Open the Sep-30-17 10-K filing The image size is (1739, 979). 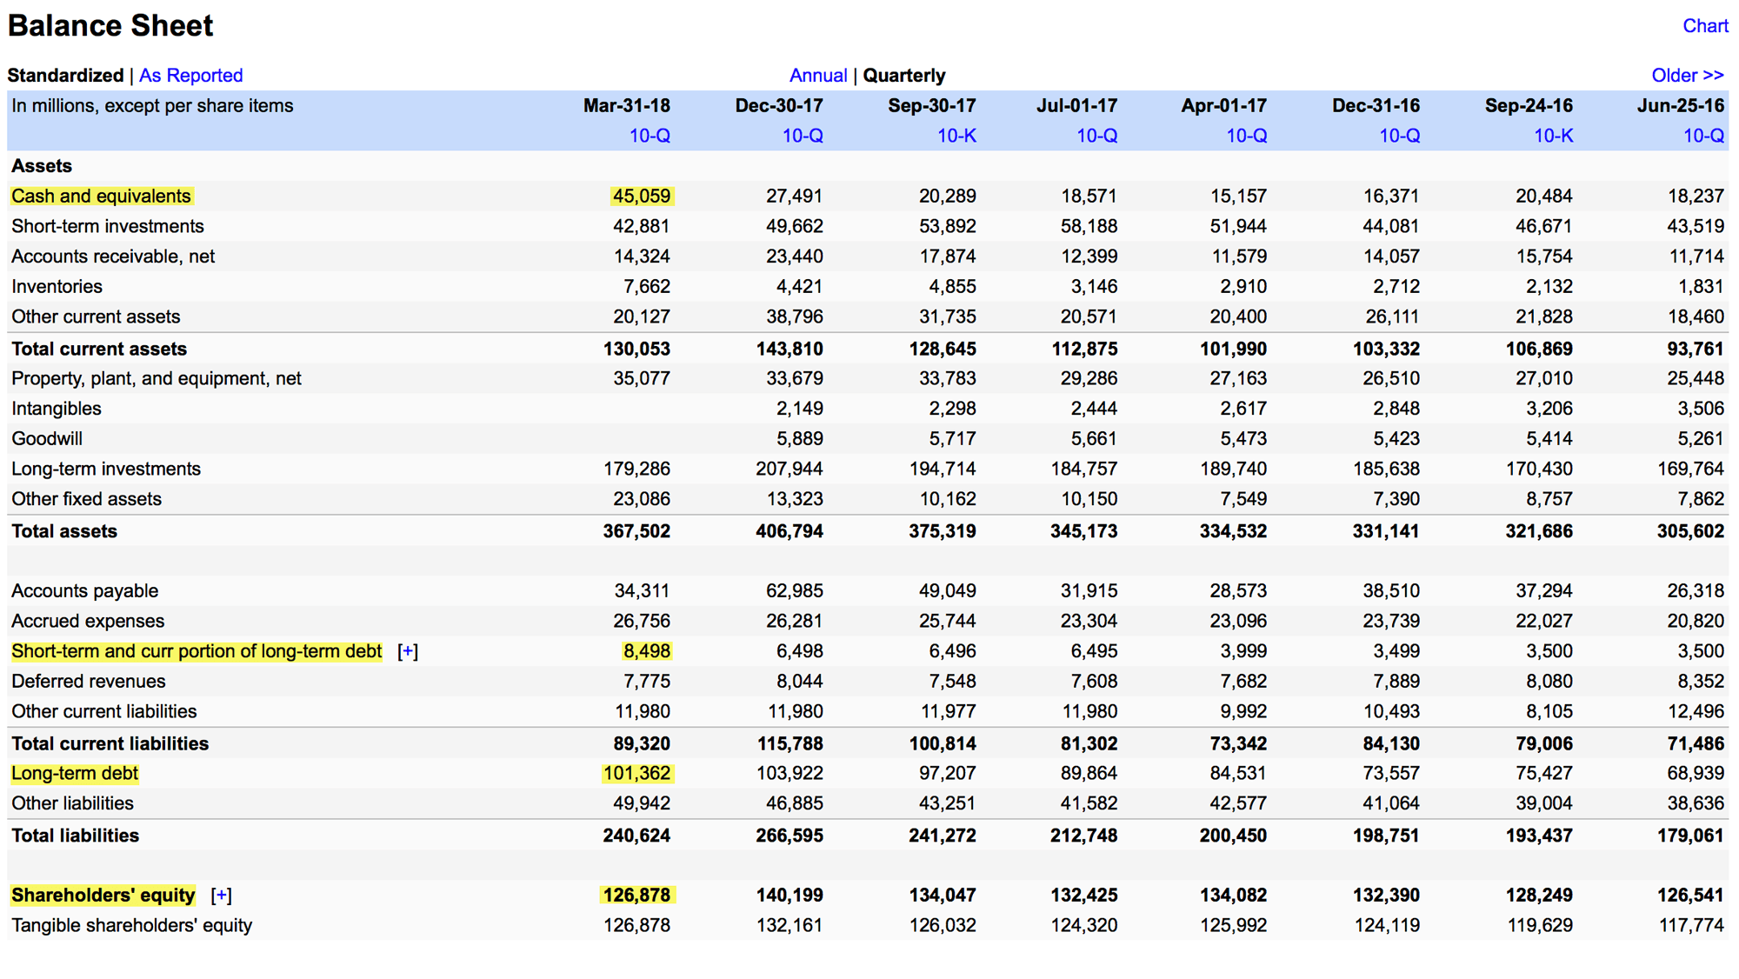pos(956,136)
